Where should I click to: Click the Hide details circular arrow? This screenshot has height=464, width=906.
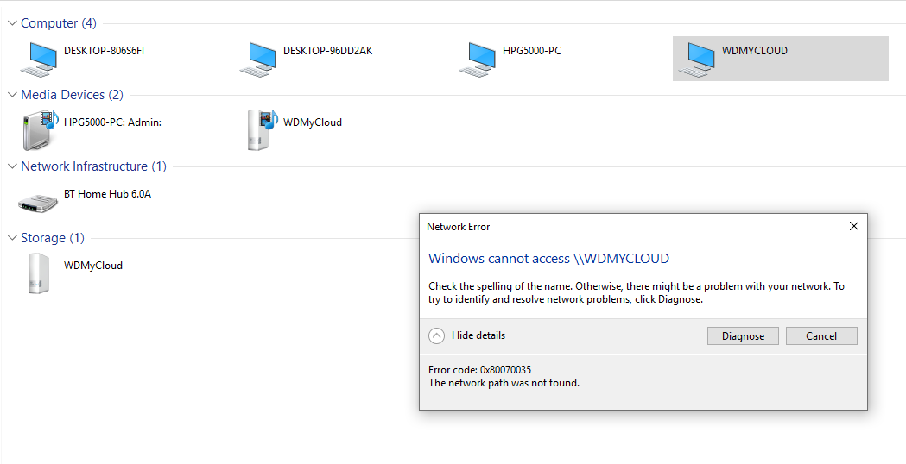click(x=436, y=335)
